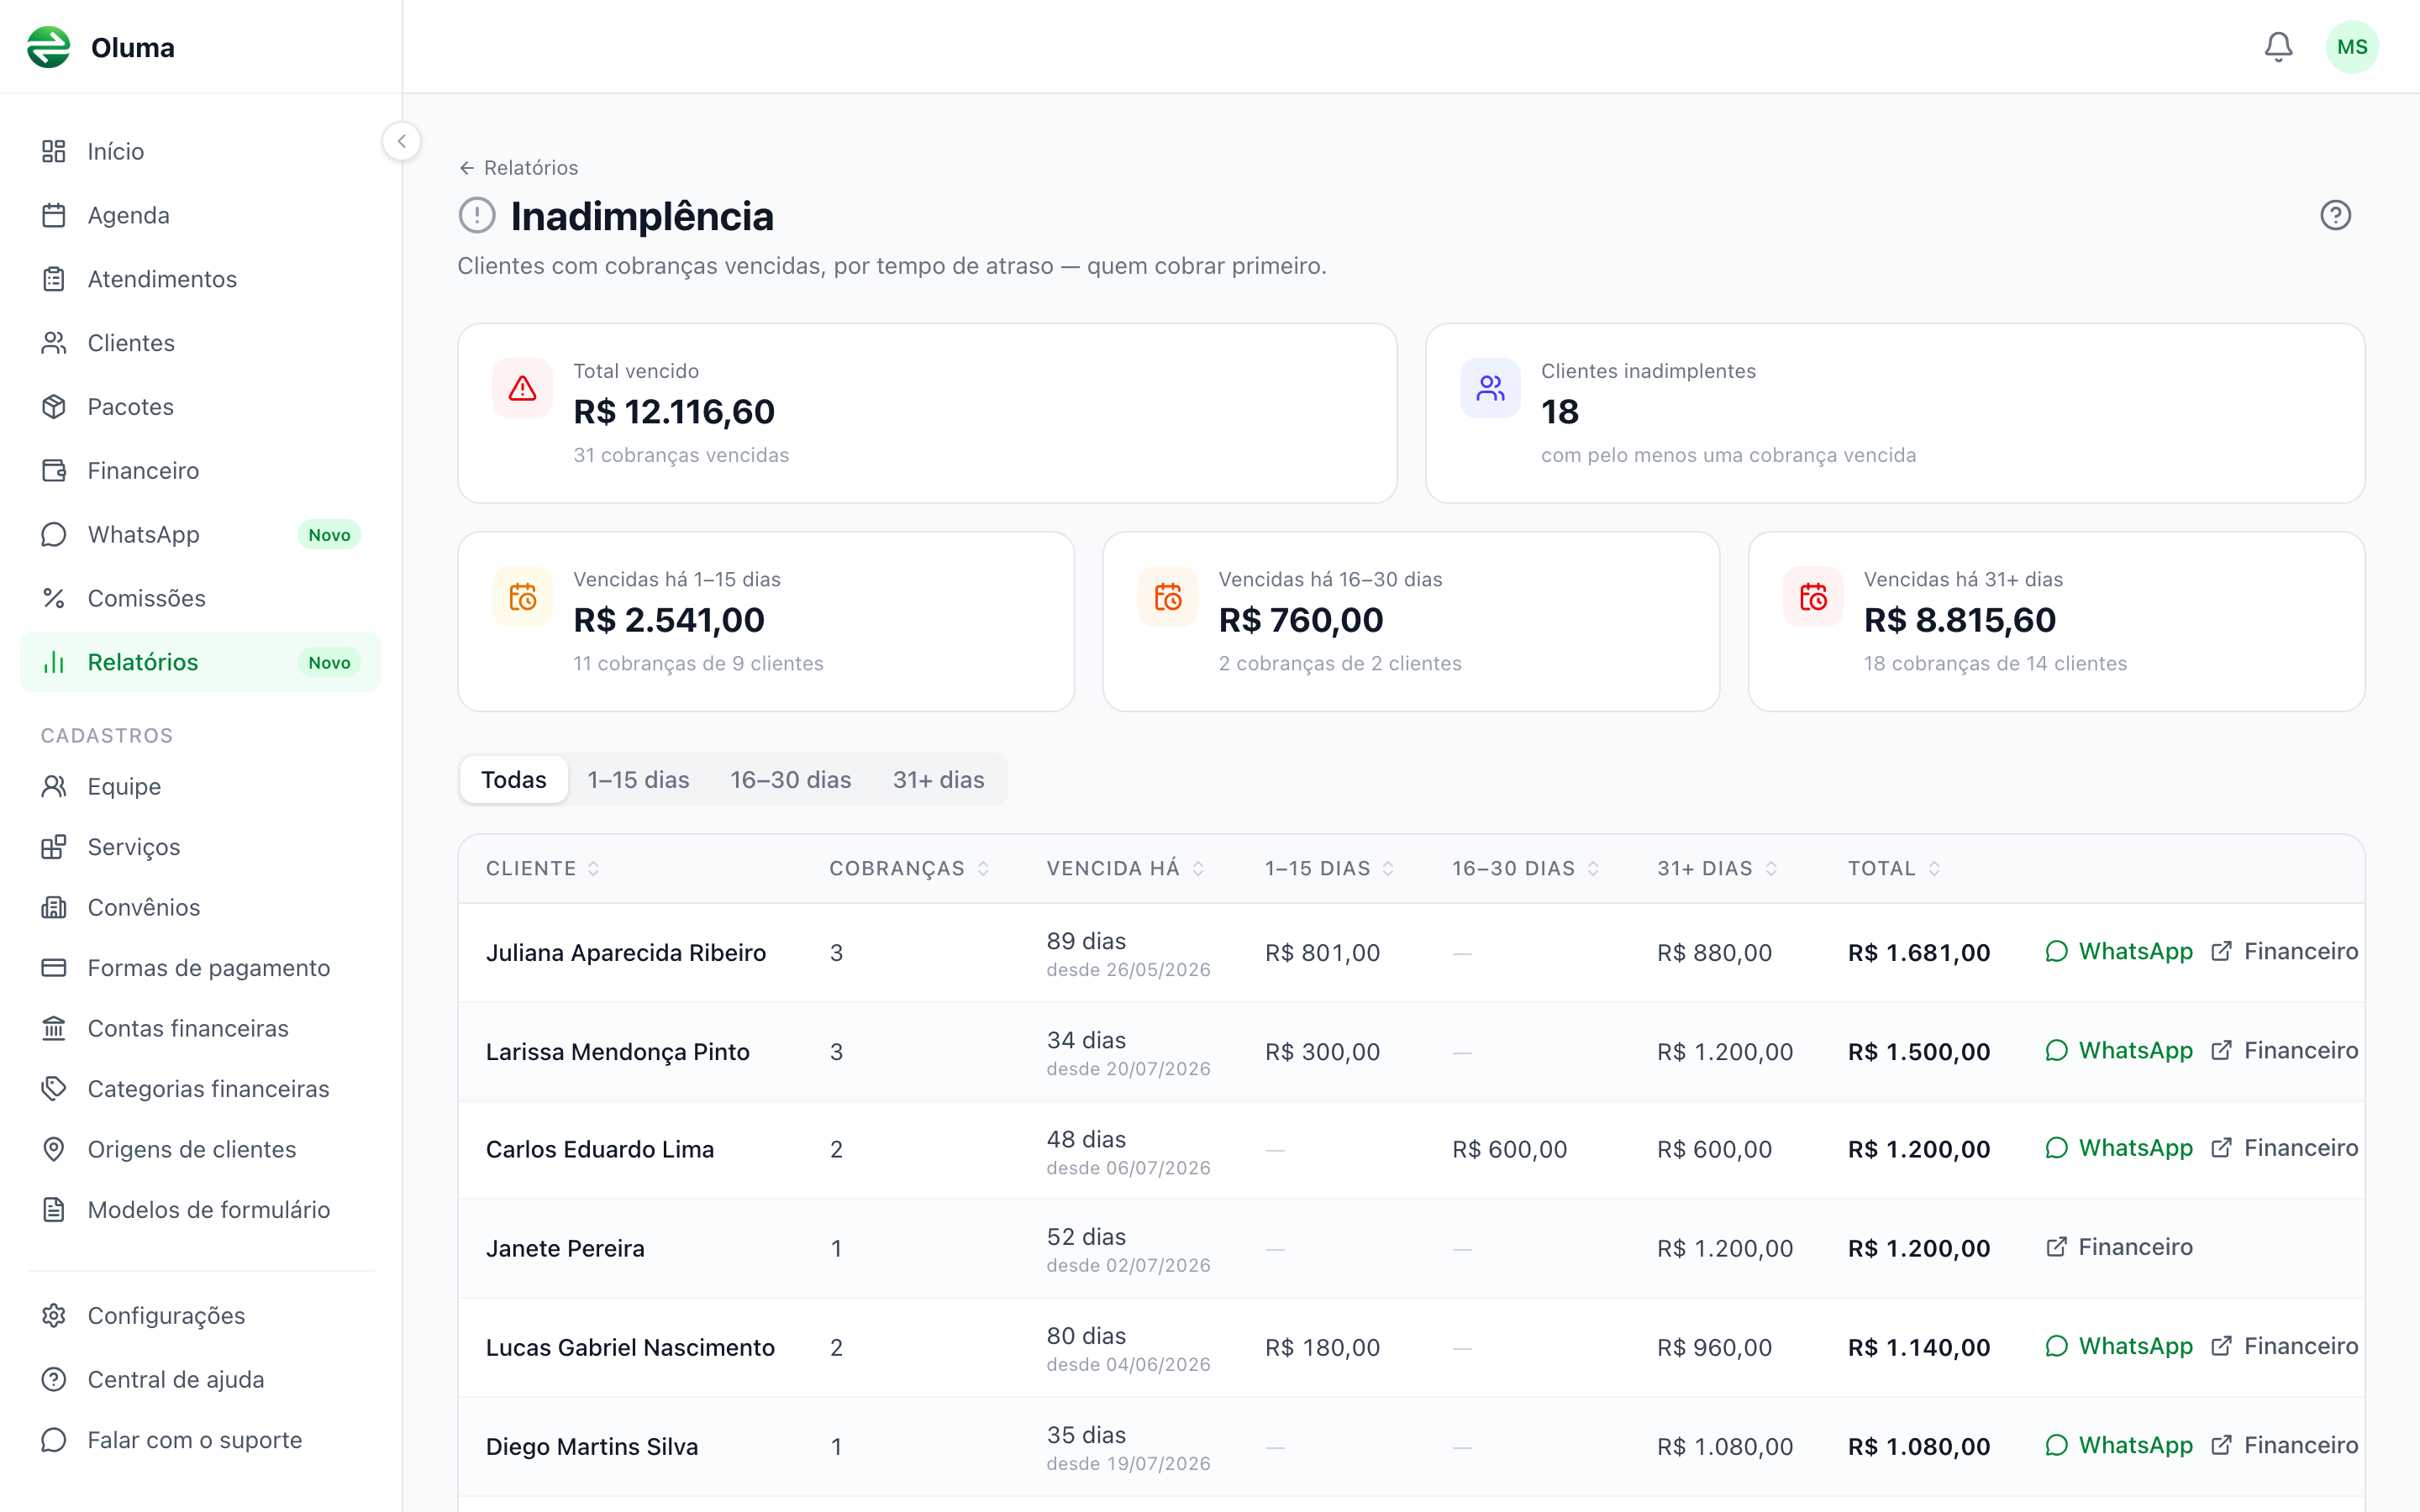Open Financeiro for Janete Pereira
The image size is (2420, 1512).
[x=2119, y=1246]
